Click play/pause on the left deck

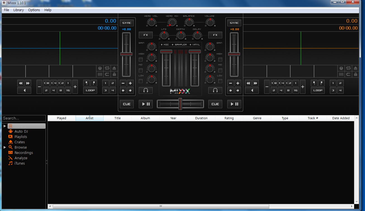[x=146, y=104]
